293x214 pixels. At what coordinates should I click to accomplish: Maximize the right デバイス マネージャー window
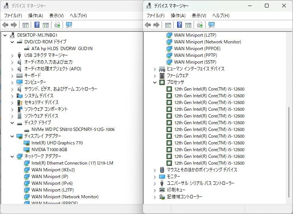pos(267,6)
